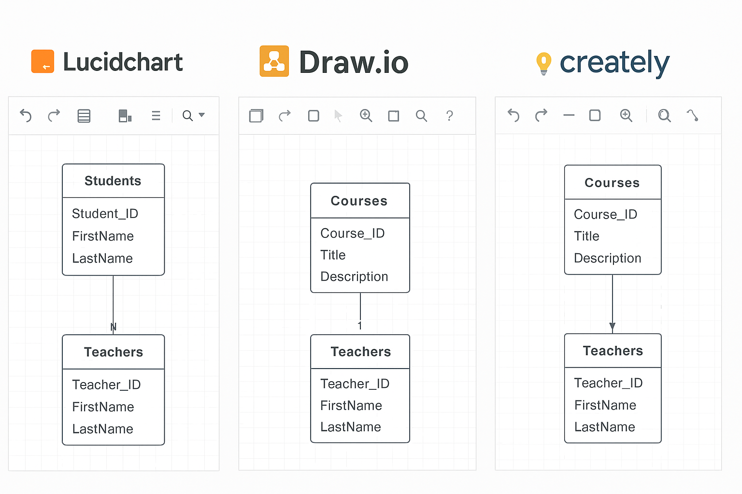
Task: Click the undo arrow in Creately toolbar
Action: (514, 116)
